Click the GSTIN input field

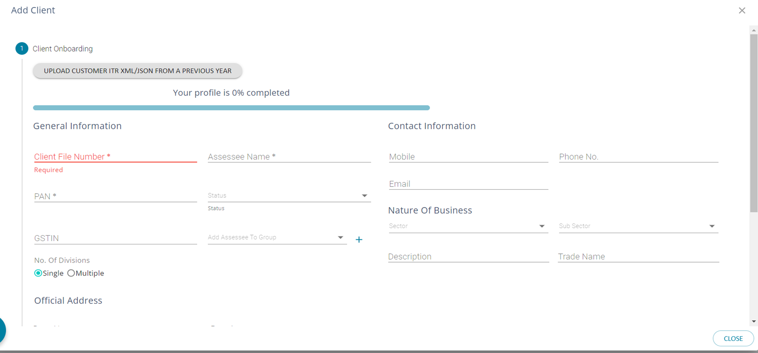tap(115, 238)
